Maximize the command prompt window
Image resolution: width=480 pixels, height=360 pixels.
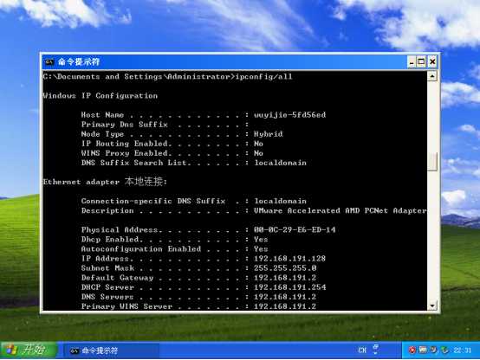(x=421, y=62)
